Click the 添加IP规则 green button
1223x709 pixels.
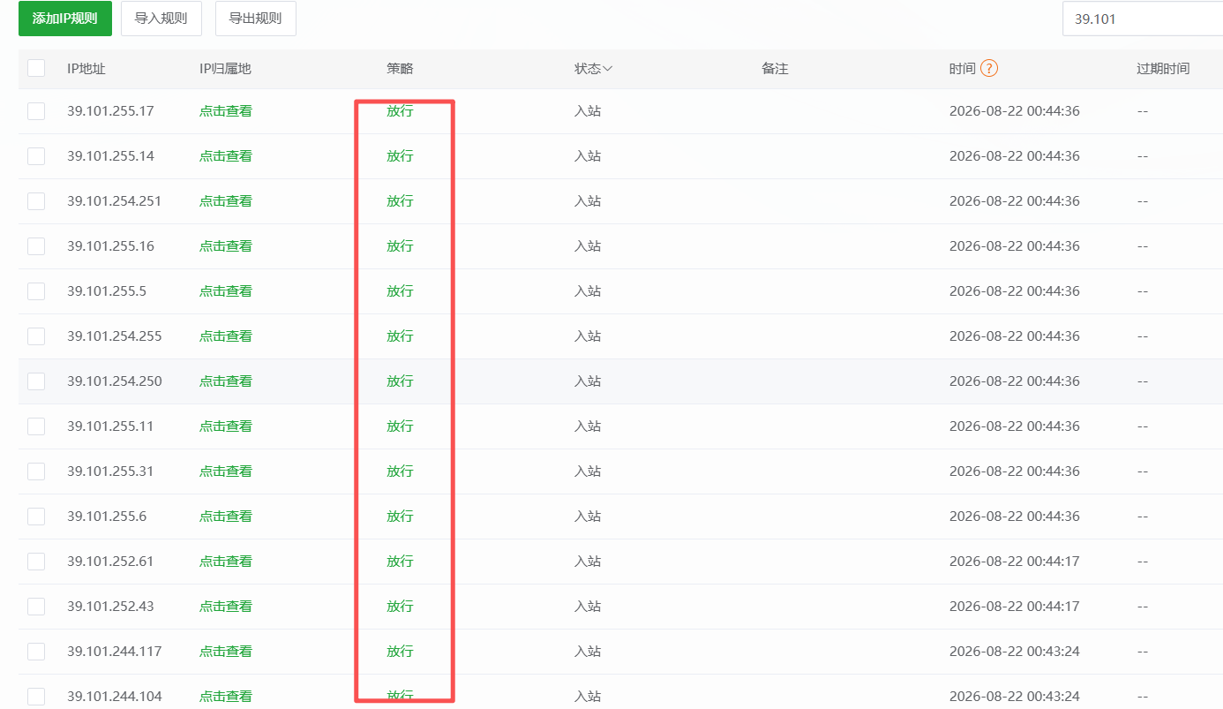pyautogui.click(x=65, y=19)
